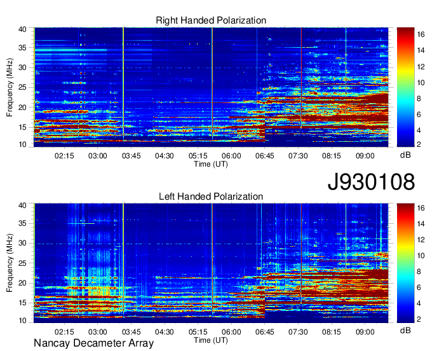Click "Frequency (MHz)" axis label of Right Handed plot
The height and width of the screenshot is (351, 432).
point(10,87)
